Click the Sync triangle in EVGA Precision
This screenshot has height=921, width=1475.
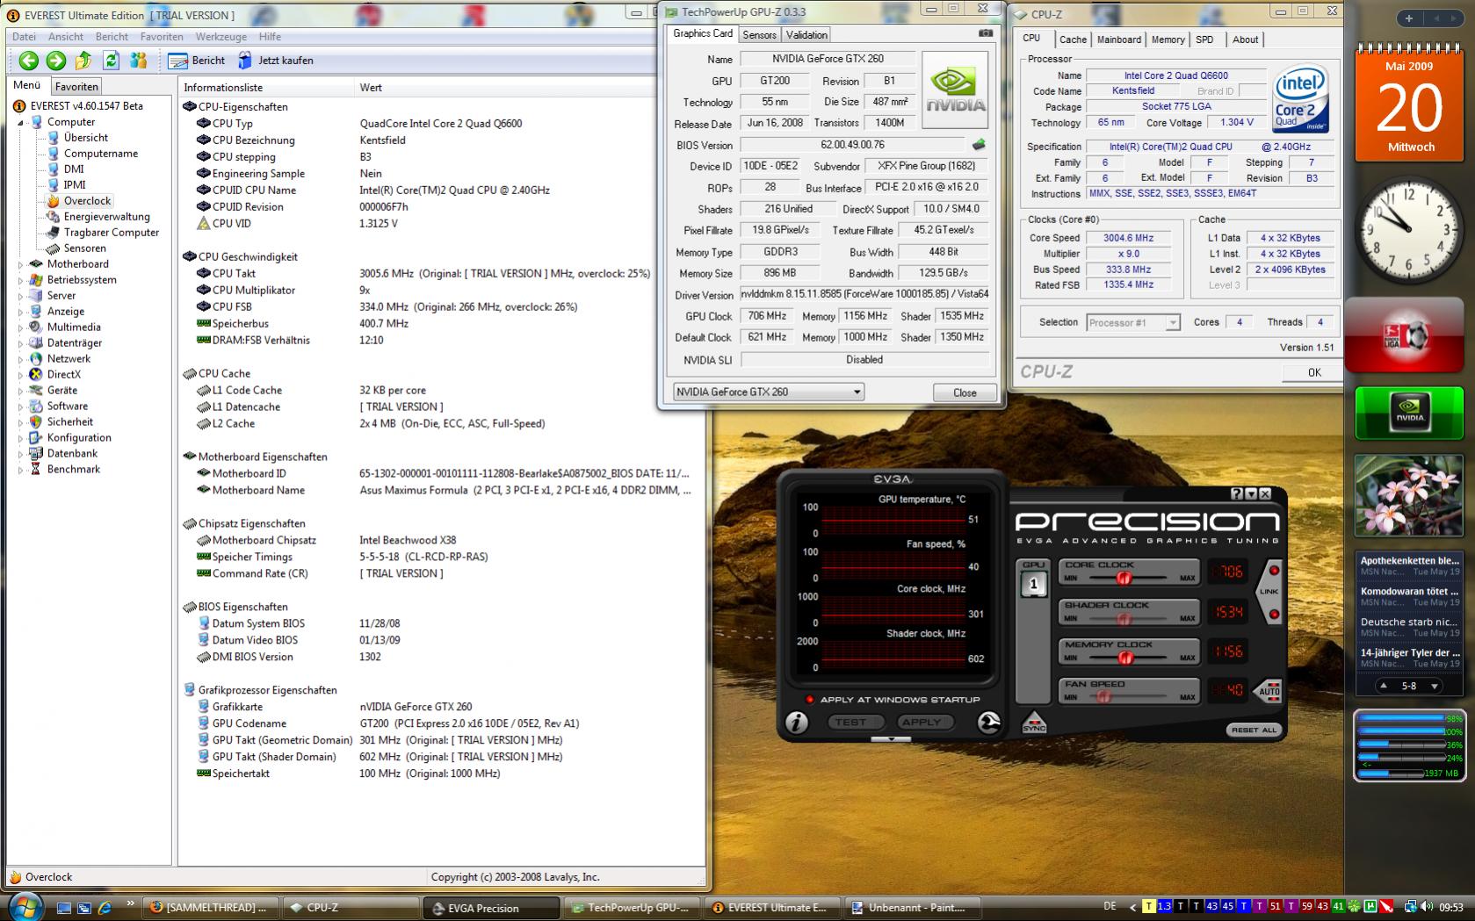point(1034,722)
